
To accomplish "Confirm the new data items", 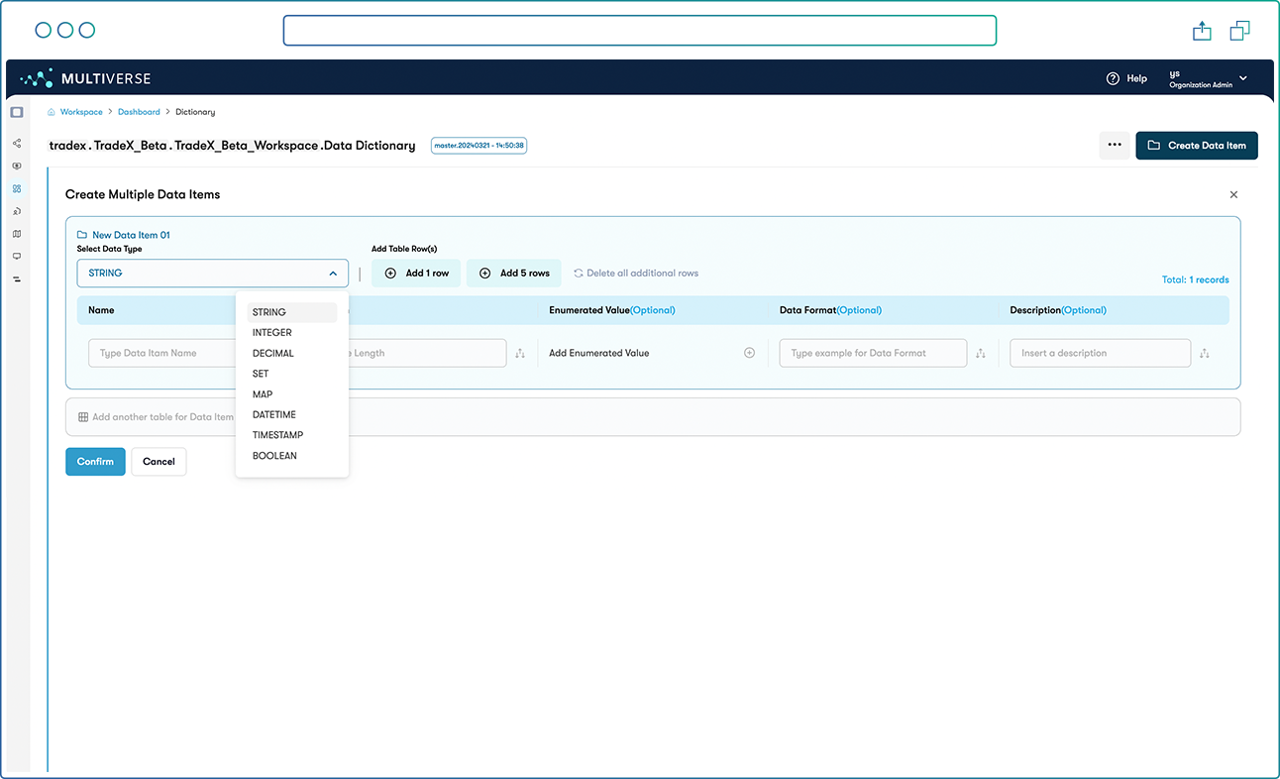I will click(x=95, y=461).
